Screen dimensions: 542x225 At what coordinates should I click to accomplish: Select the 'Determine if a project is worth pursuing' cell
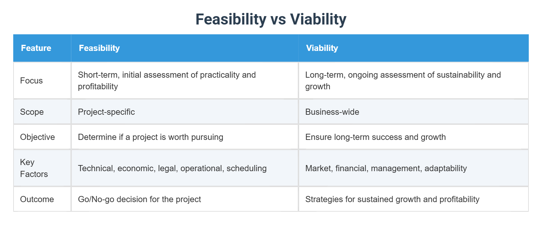(151, 137)
